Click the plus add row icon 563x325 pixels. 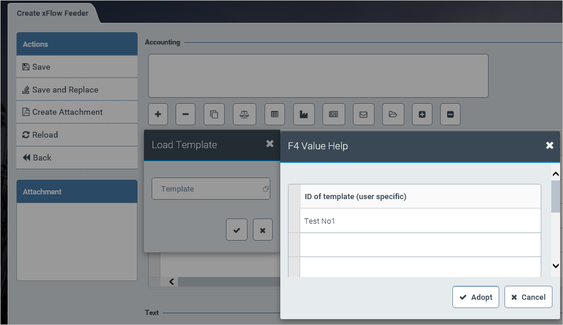(158, 115)
